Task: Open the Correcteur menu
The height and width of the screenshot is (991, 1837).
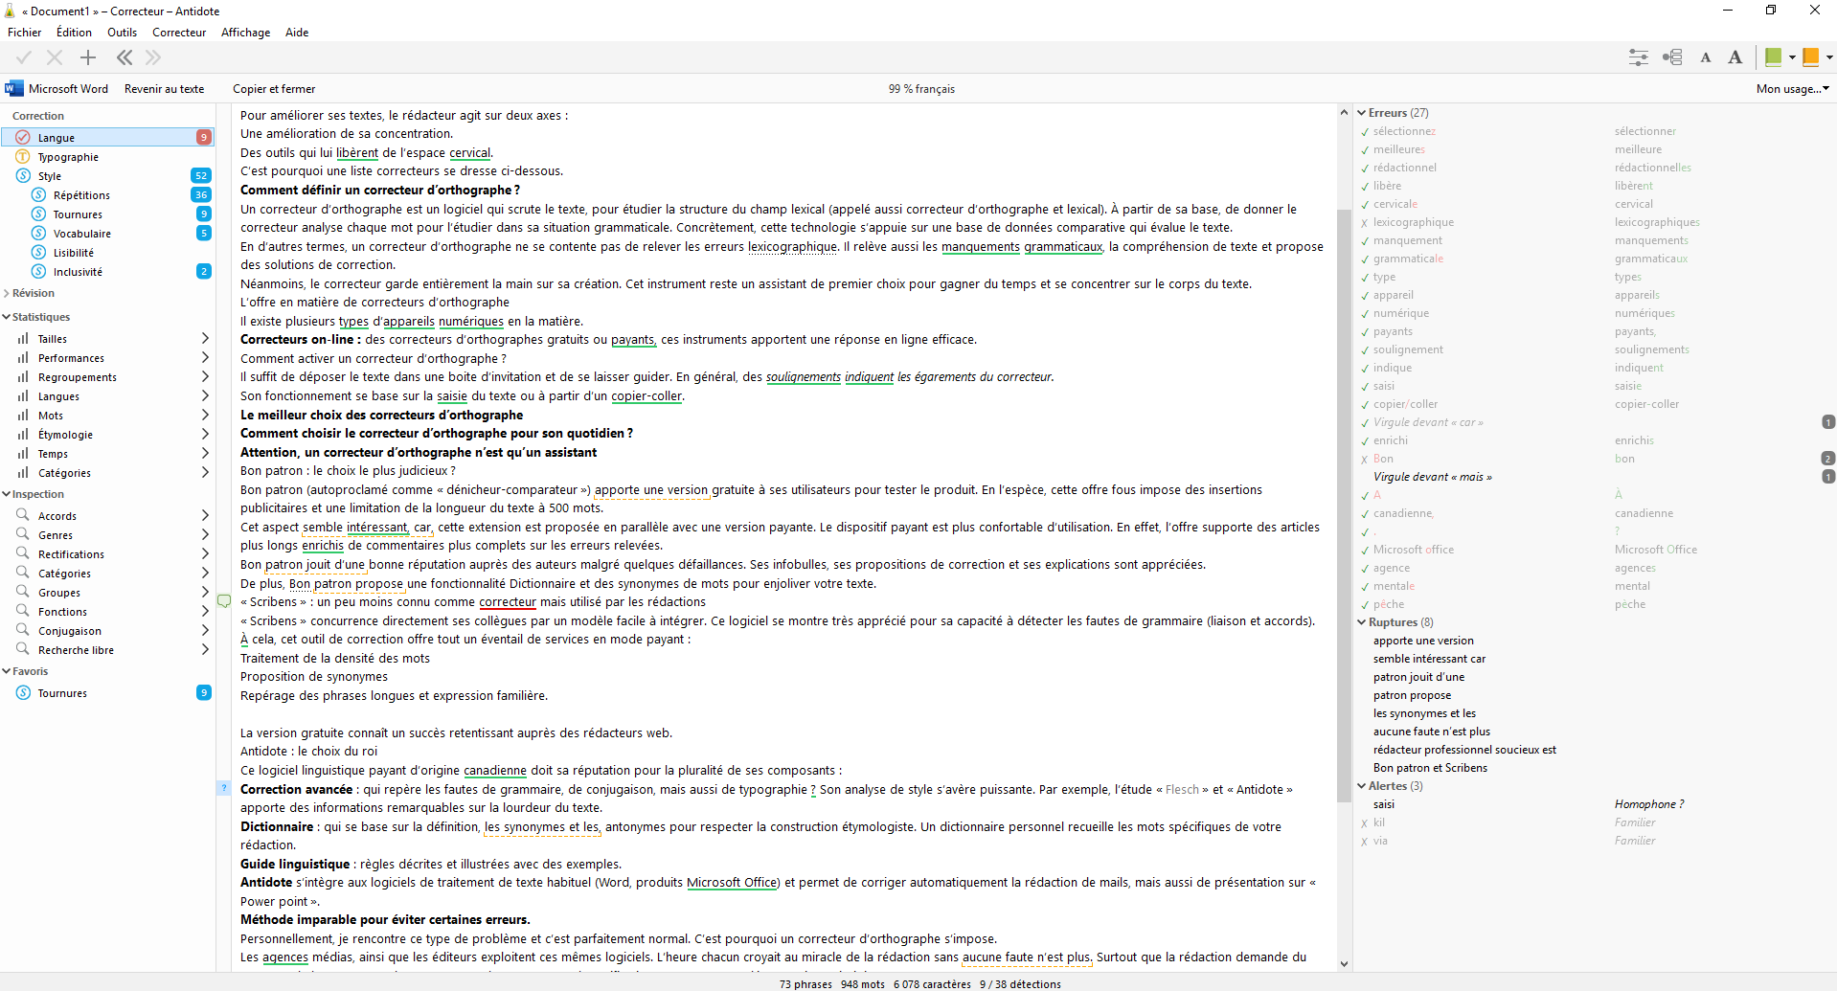Action: tap(179, 32)
